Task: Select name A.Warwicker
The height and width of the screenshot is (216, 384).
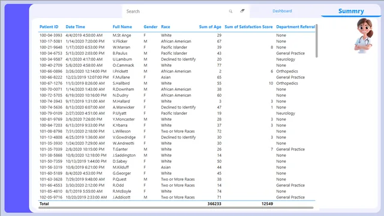Action: 124,107
